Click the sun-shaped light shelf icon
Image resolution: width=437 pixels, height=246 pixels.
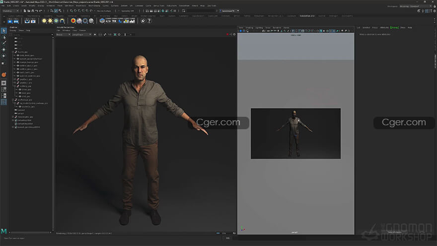click(50, 20)
